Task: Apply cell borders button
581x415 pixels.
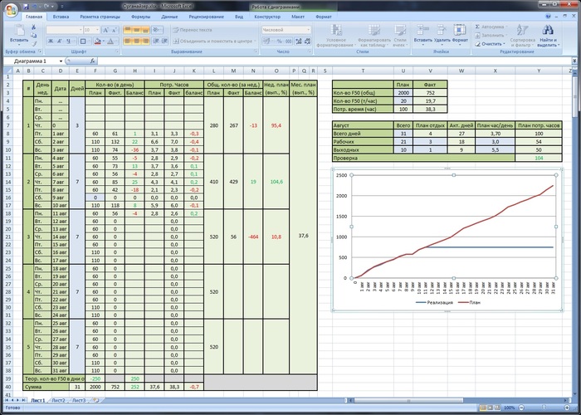Action: tap(83, 41)
